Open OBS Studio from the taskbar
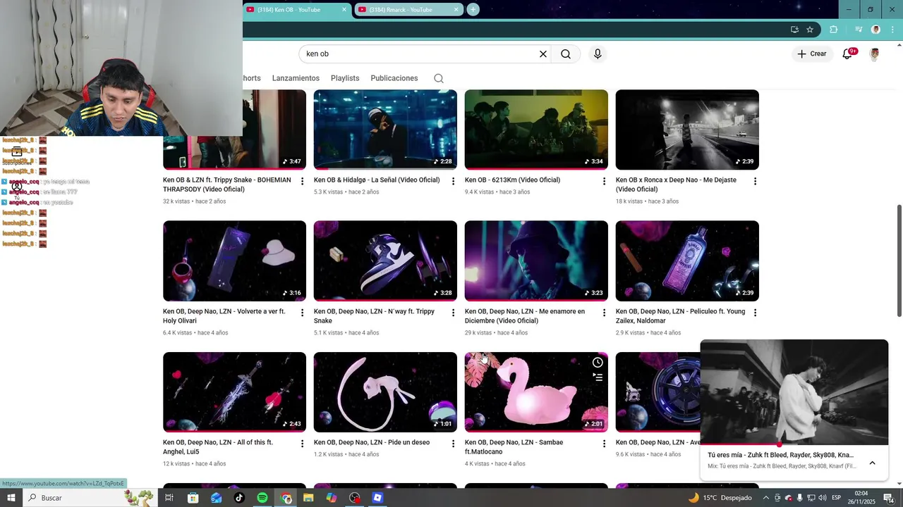903x507 pixels. click(x=355, y=498)
